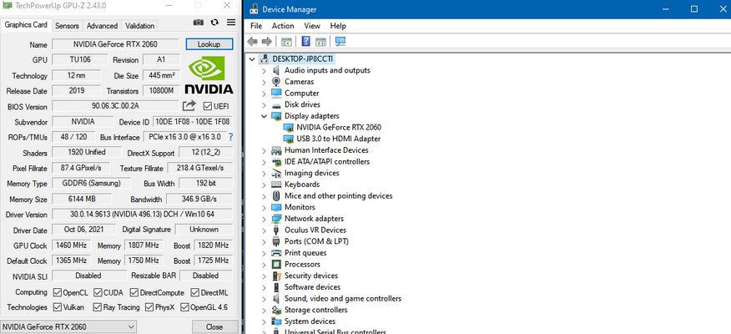This screenshot has width=731, height=334.
Task: Click the NVIDIA logo image
Action: click(x=209, y=75)
